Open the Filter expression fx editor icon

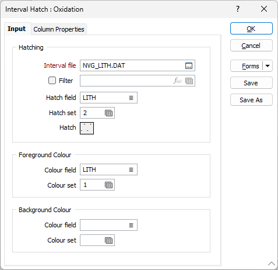pyautogui.click(x=177, y=81)
